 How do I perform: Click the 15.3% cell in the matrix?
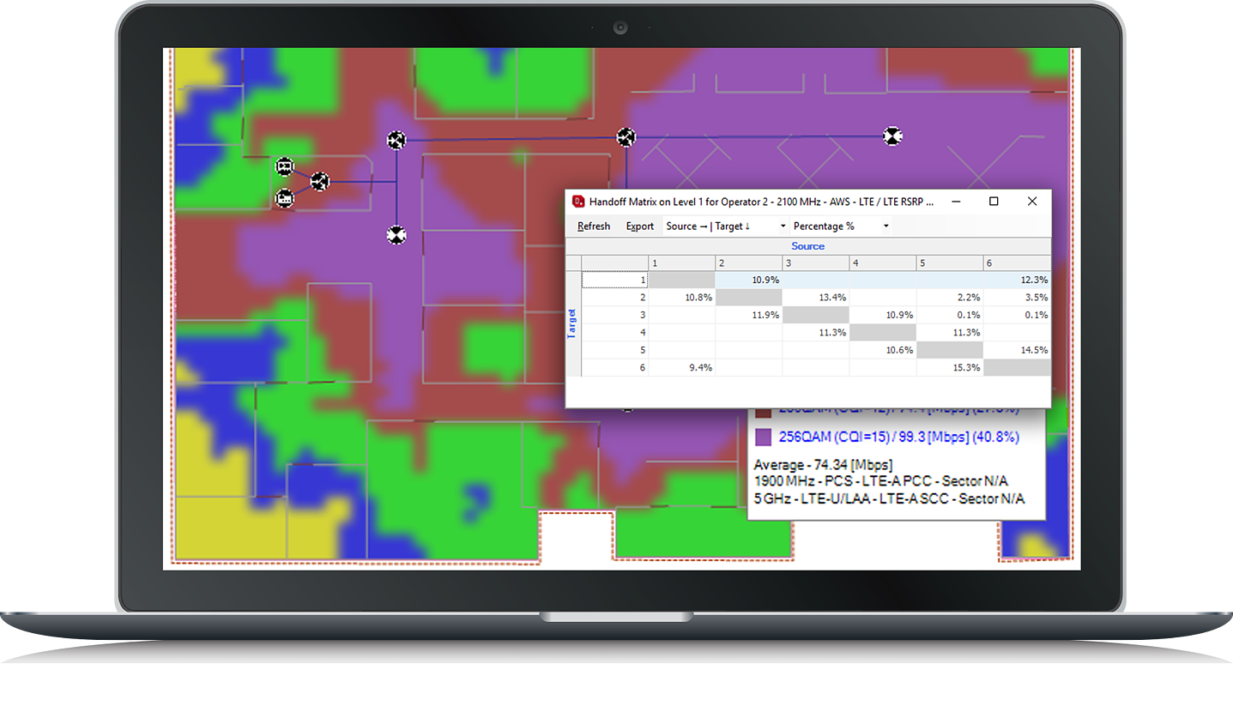pyautogui.click(x=949, y=367)
